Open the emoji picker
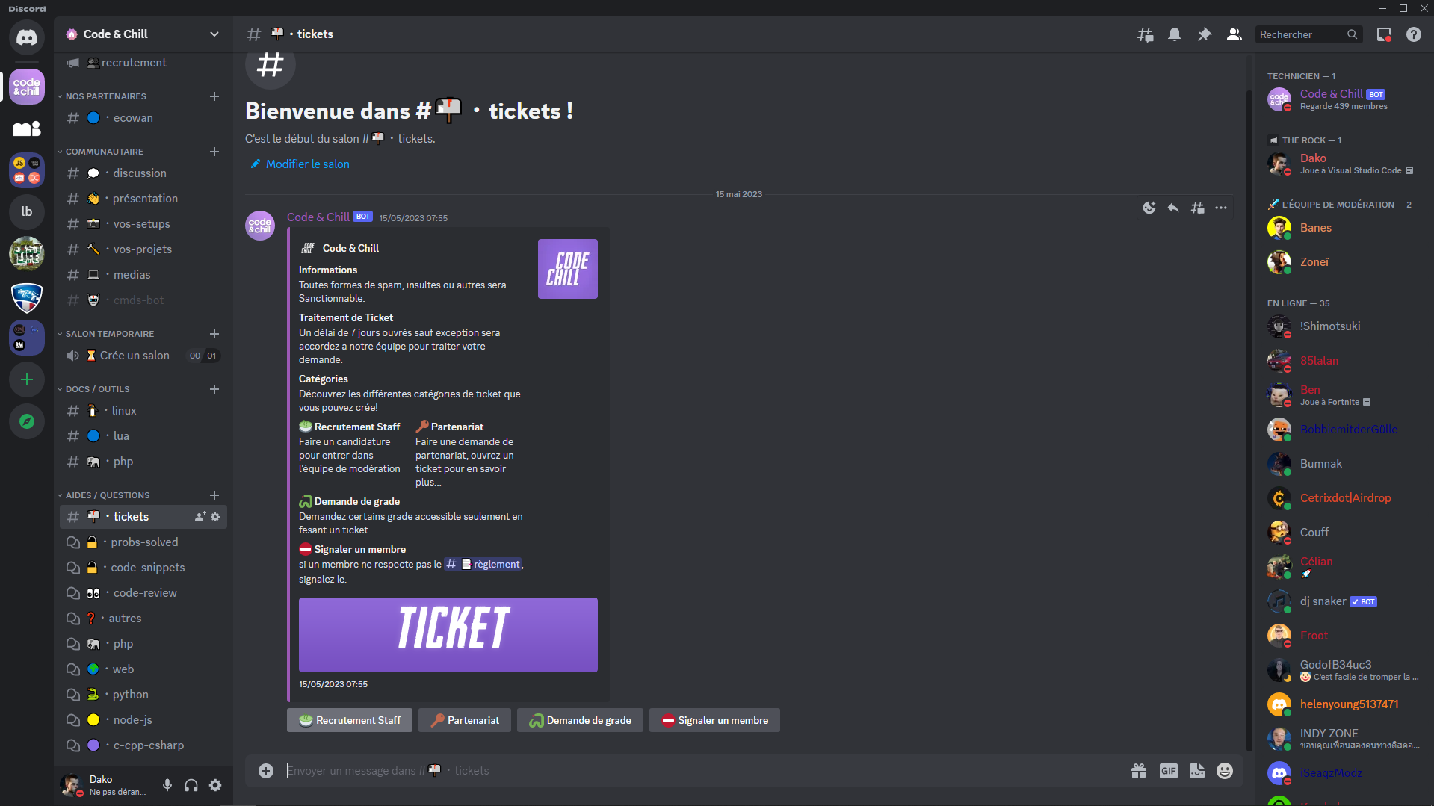 point(1224,770)
